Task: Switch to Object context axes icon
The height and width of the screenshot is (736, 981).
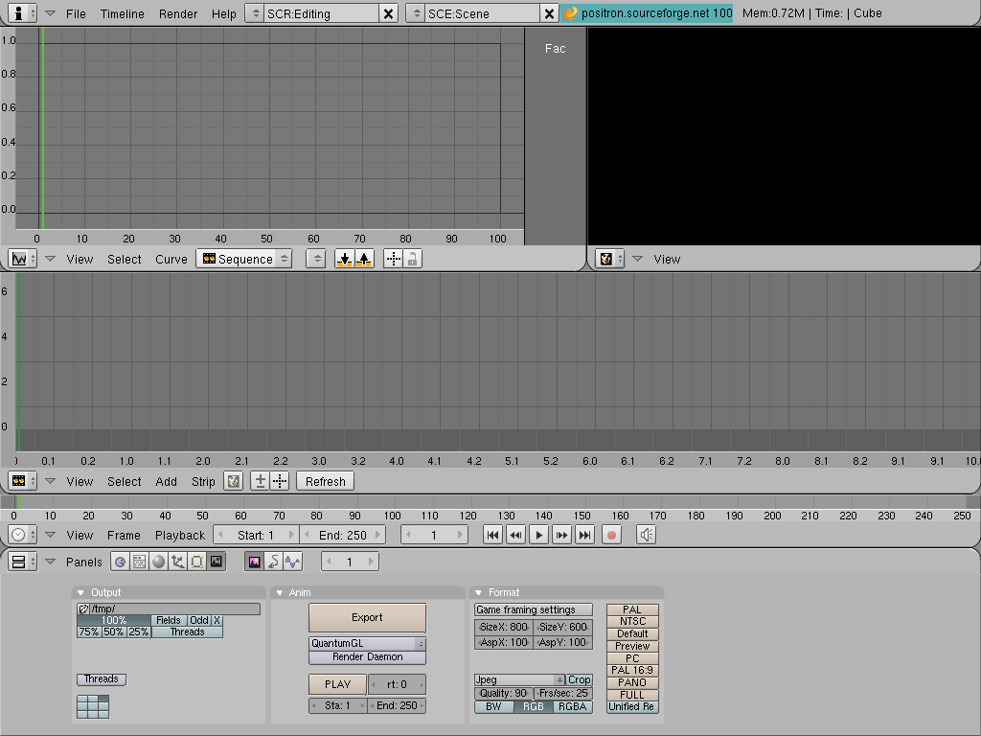Action: tap(177, 562)
